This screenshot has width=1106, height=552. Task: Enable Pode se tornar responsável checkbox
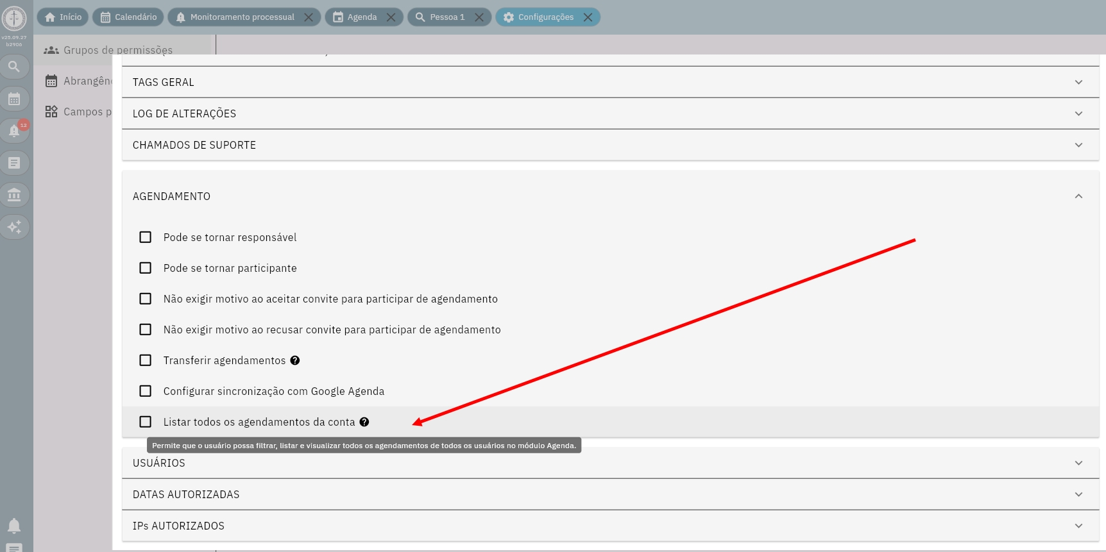click(146, 237)
